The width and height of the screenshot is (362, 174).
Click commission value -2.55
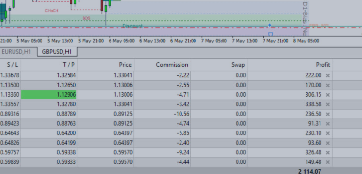click(183, 85)
